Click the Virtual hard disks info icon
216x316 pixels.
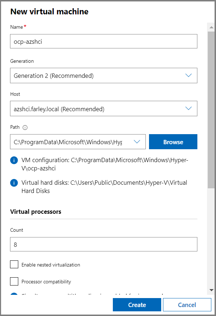14,183
